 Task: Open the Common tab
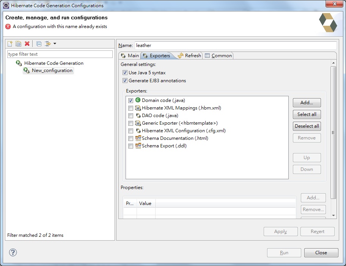219,56
